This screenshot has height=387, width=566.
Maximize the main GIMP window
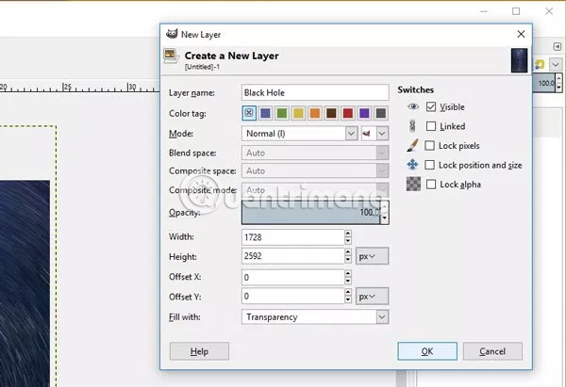click(x=516, y=11)
